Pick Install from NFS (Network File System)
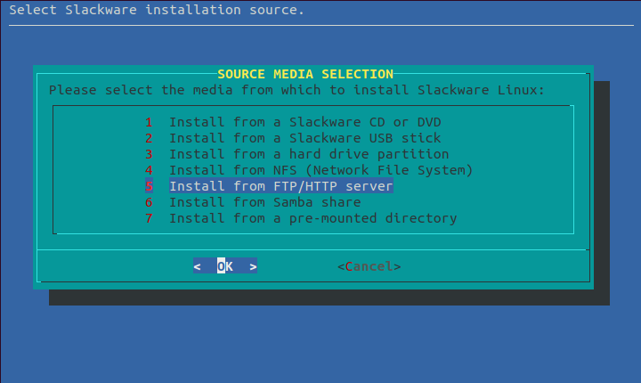 [320, 170]
